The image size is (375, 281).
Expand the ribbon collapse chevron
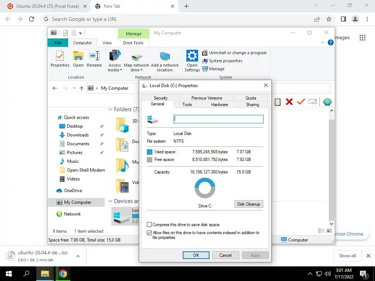click(322, 42)
